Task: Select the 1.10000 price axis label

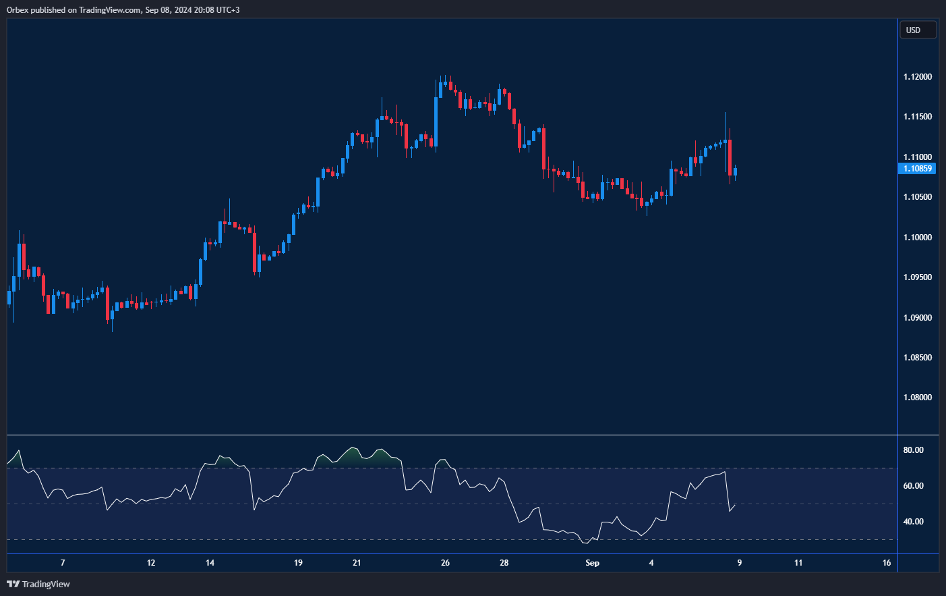Action: click(917, 238)
